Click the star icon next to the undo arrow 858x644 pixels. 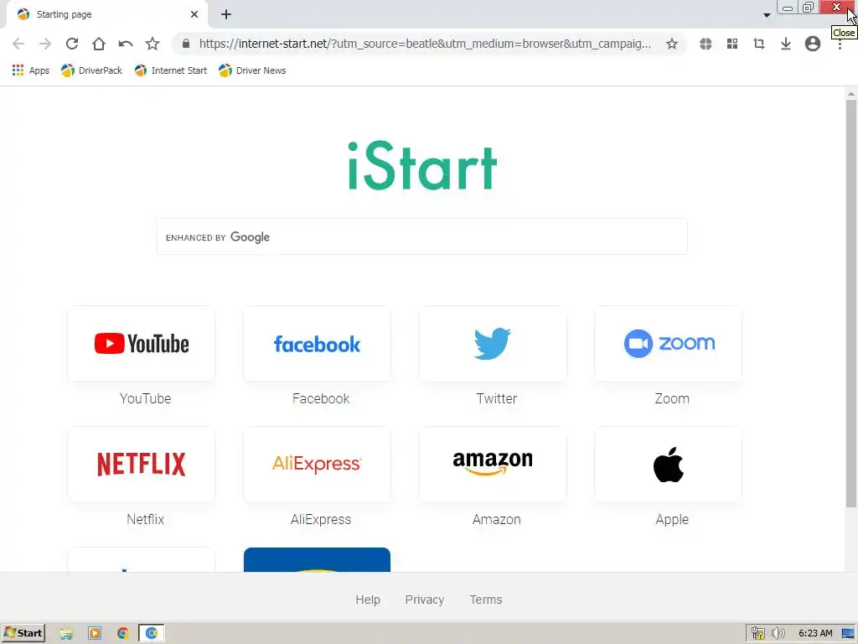click(152, 44)
